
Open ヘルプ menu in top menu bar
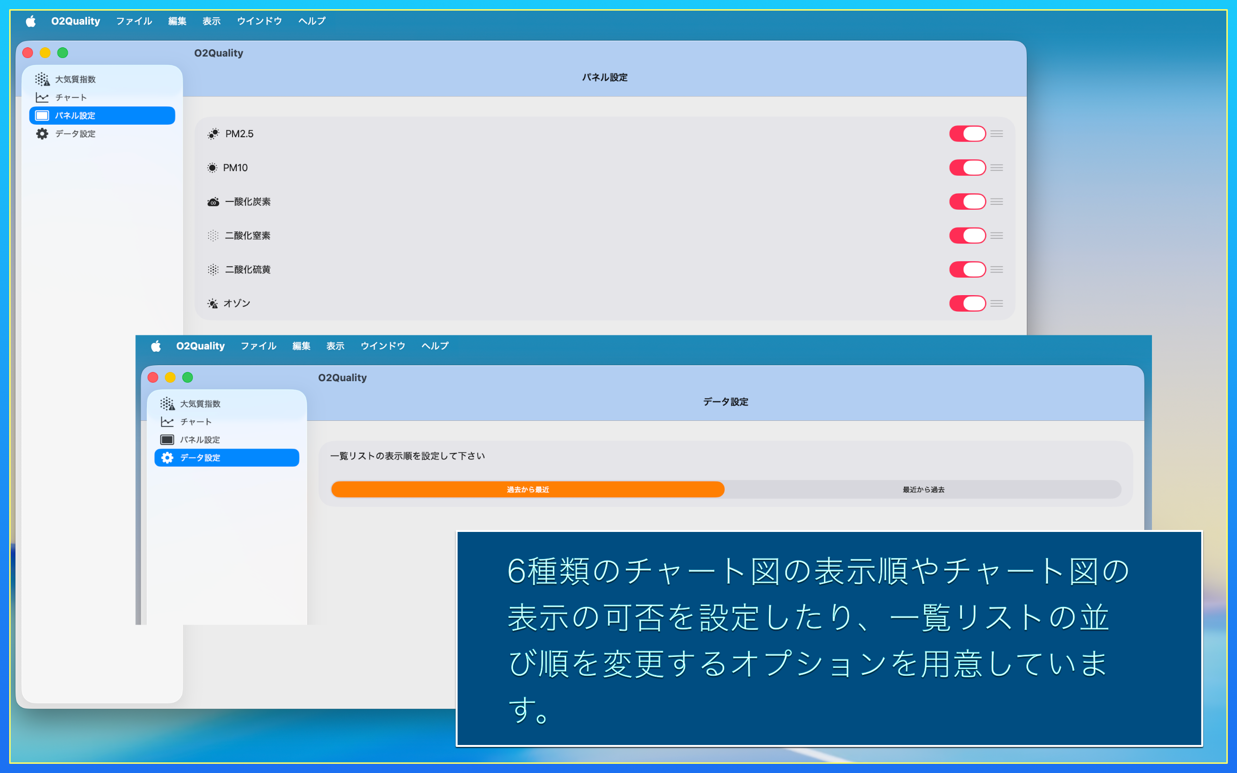312,21
